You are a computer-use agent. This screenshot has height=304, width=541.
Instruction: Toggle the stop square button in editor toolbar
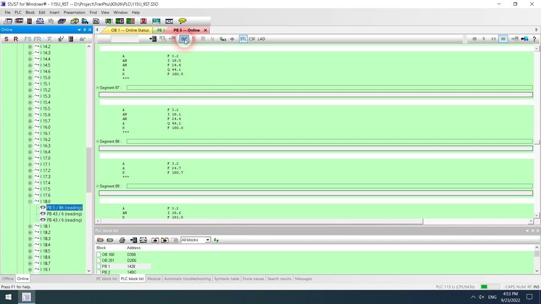503,39
